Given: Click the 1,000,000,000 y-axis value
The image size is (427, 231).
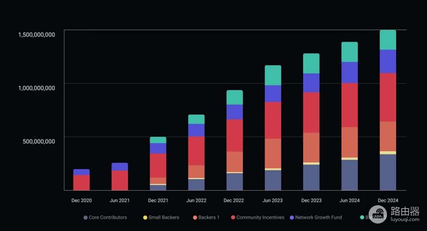Looking at the screenshot, I should (37, 88).
